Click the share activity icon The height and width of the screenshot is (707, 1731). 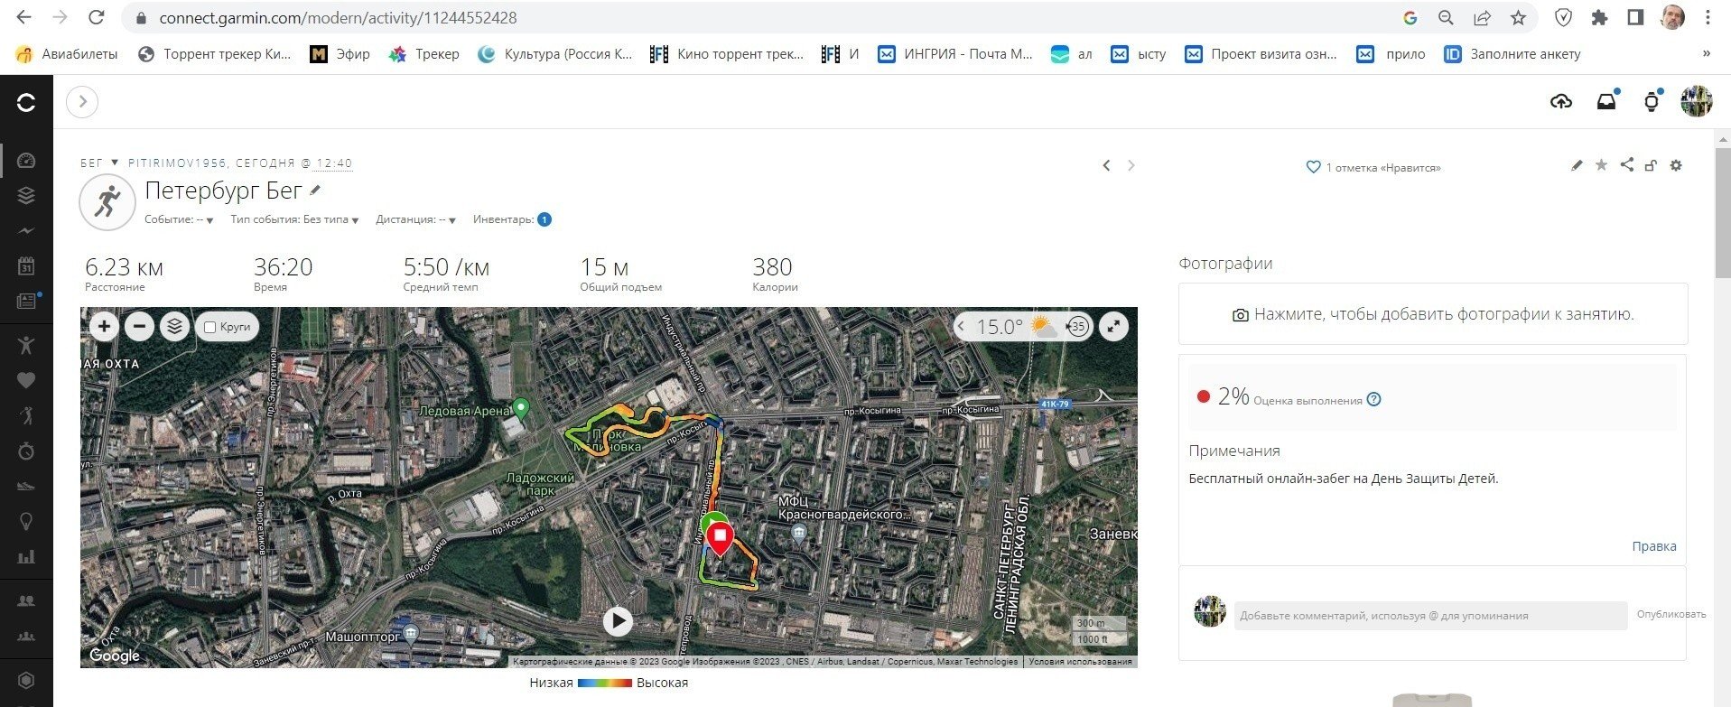coord(1626,164)
